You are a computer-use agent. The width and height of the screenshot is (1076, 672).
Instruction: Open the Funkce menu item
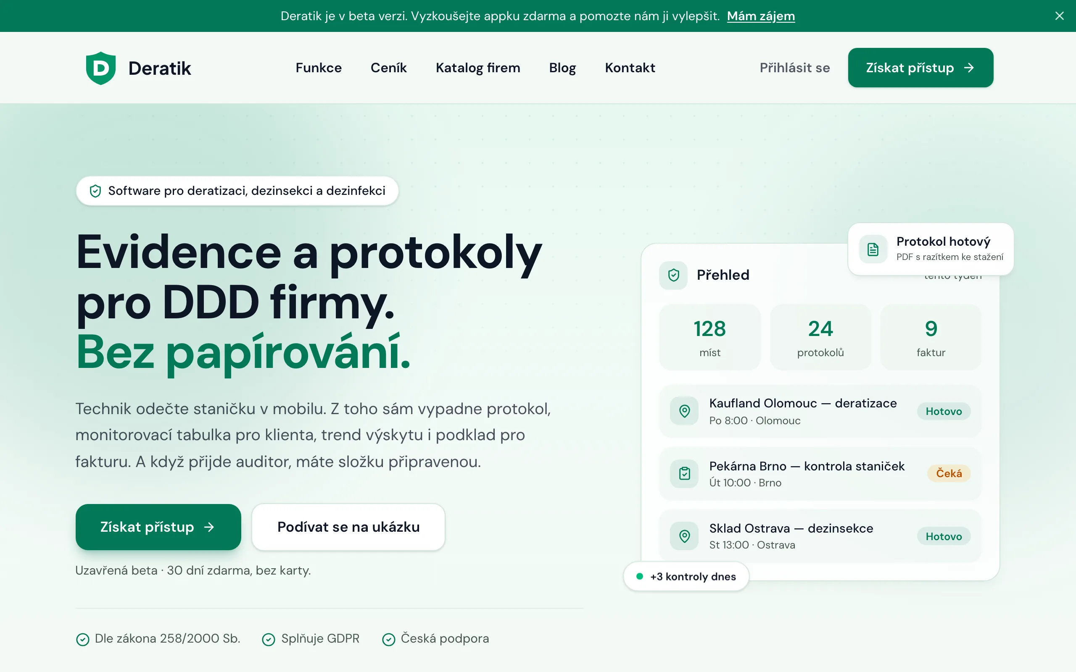point(318,68)
